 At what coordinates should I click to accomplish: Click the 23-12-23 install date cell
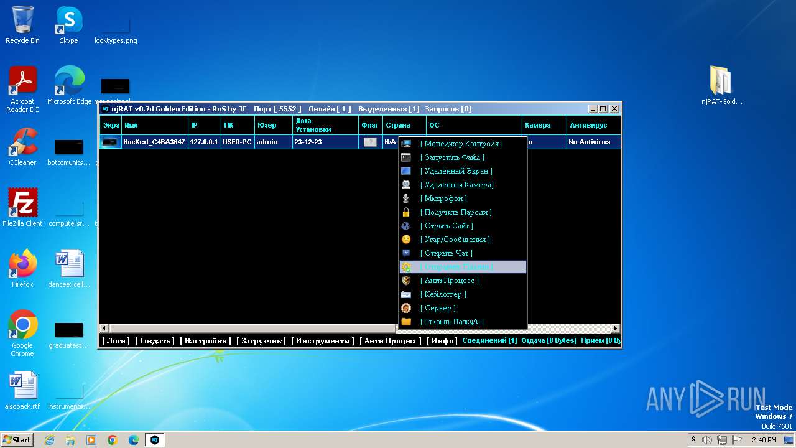[325, 142]
